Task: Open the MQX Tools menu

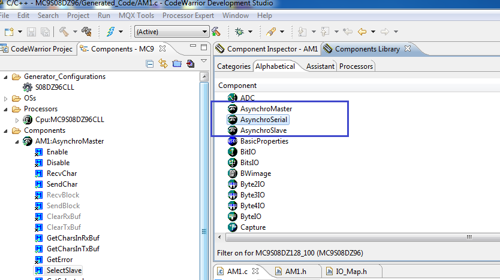Action: click(x=137, y=16)
